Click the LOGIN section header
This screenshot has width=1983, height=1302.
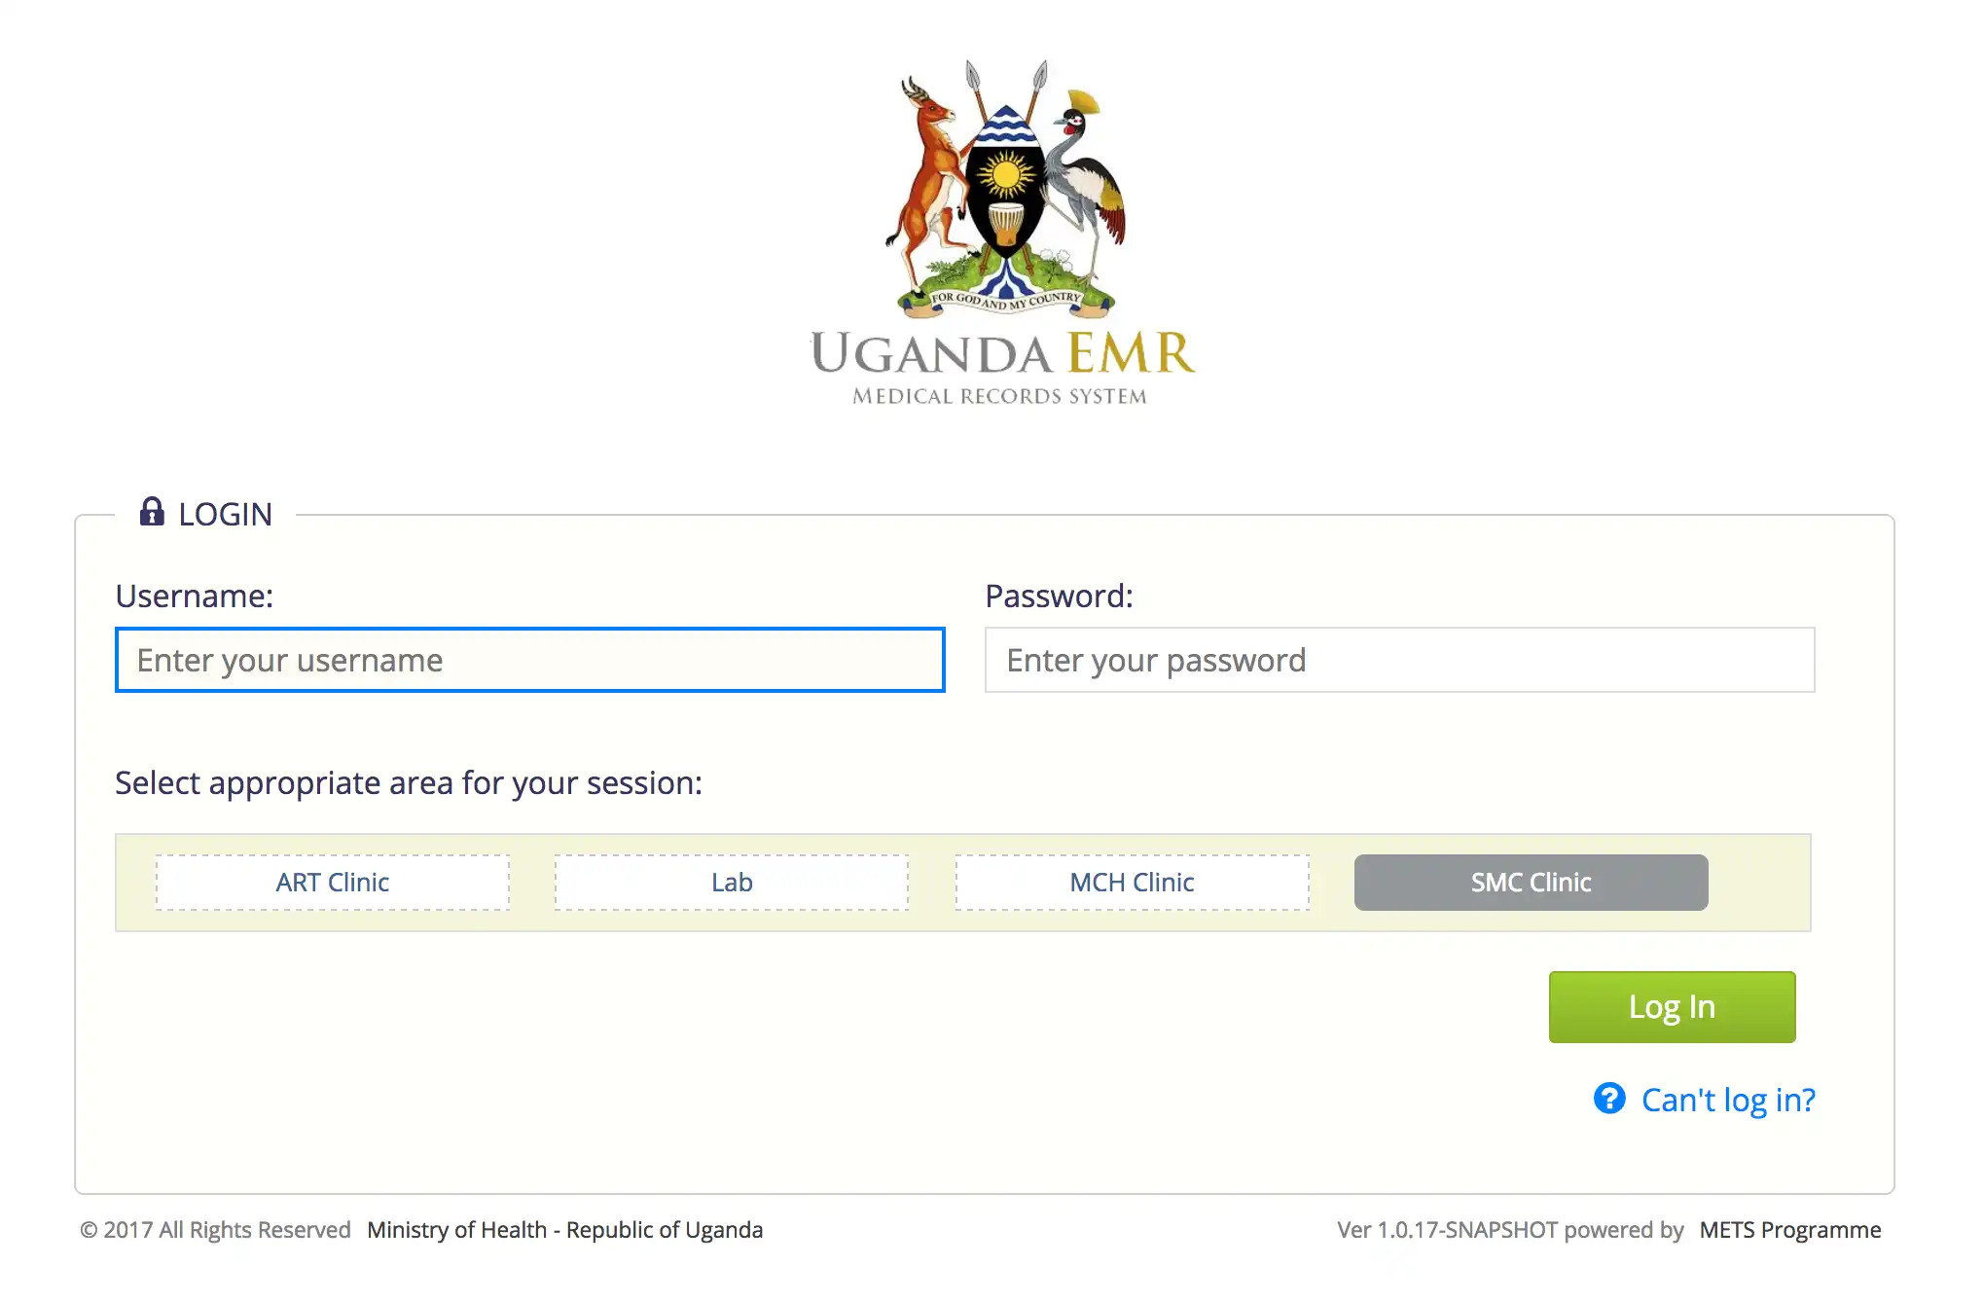[x=227, y=515]
